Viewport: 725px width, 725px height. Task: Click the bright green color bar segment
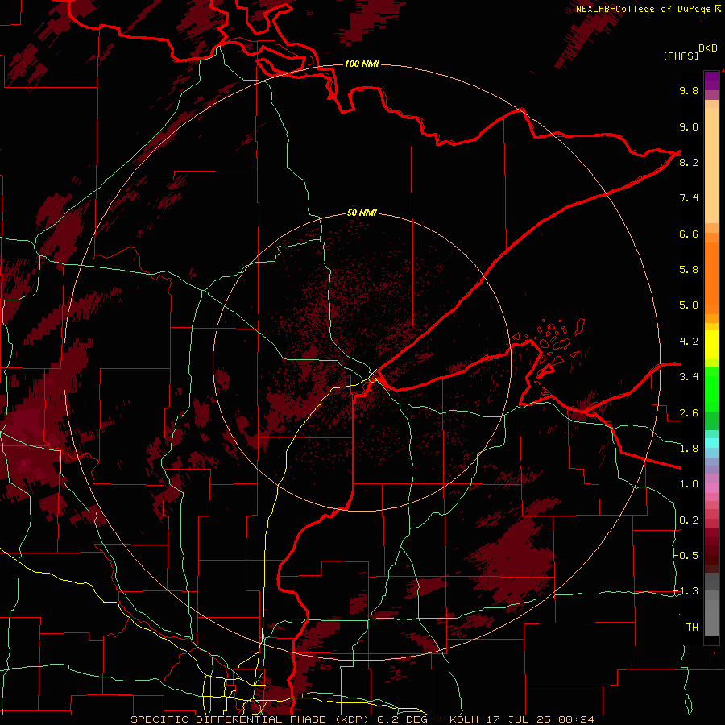coord(711,388)
